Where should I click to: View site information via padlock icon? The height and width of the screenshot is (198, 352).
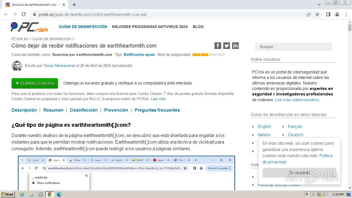pos(35,15)
